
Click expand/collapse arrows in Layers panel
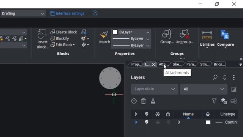click(224, 77)
